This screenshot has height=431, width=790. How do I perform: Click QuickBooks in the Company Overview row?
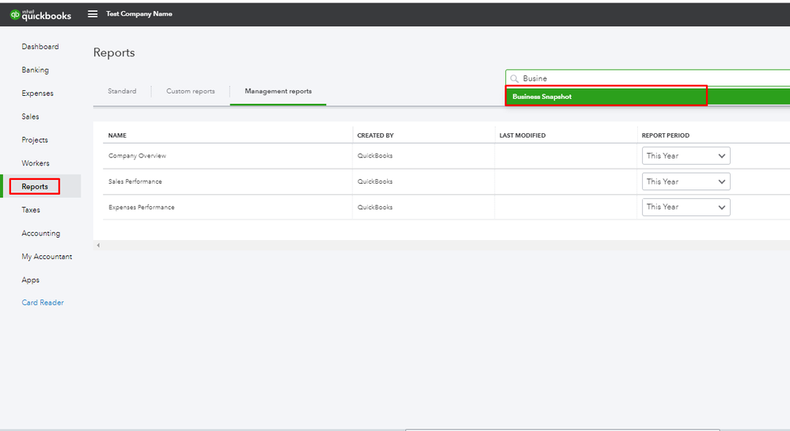point(375,156)
